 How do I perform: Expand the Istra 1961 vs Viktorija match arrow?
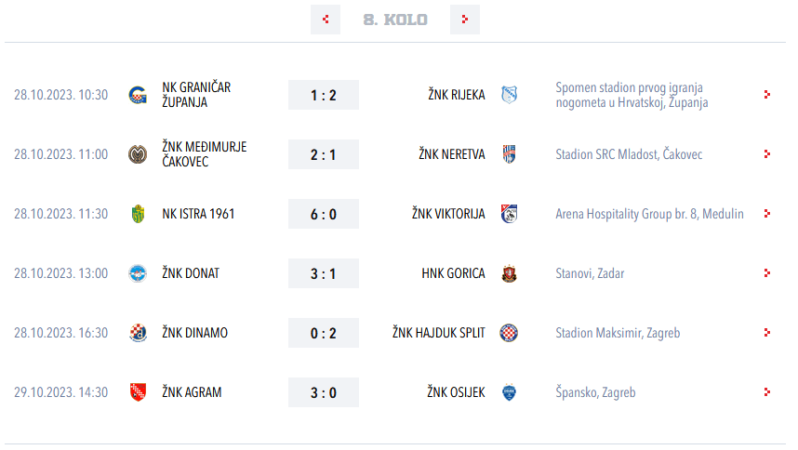click(767, 214)
